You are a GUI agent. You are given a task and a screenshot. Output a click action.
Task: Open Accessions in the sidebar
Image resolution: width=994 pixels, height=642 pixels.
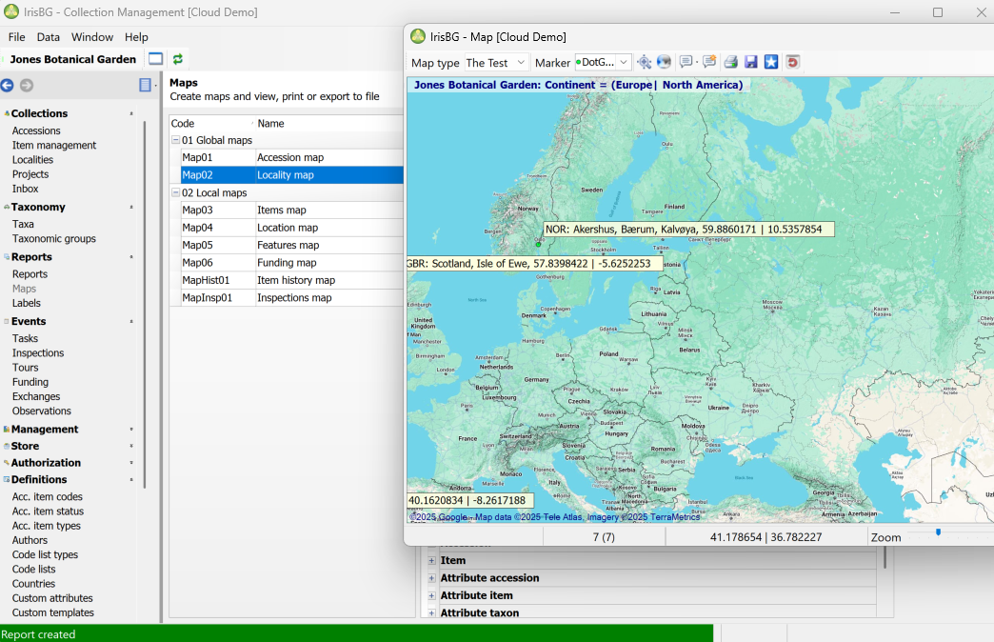click(36, 130)
